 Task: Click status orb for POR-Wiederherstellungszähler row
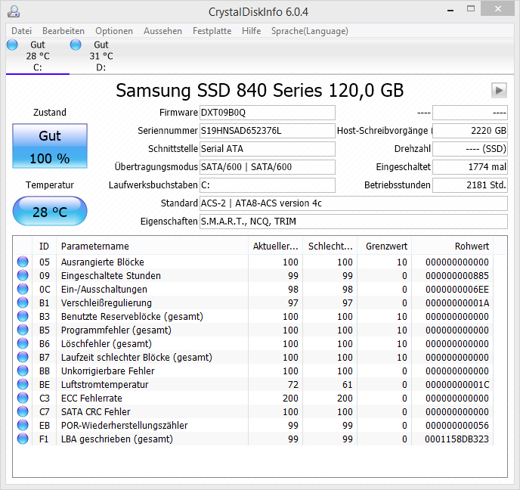click(x=23, y=425)
